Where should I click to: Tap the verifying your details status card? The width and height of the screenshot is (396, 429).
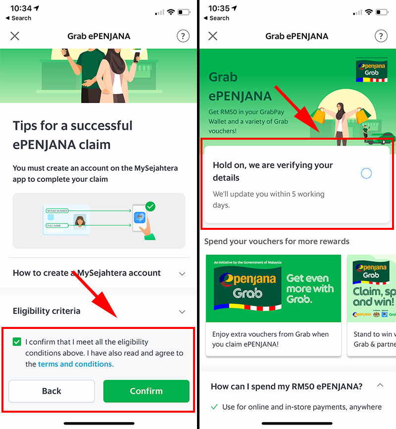pos(297,184)
